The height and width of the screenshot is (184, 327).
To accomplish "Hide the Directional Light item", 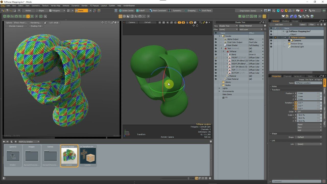I will tap(271, 47).
